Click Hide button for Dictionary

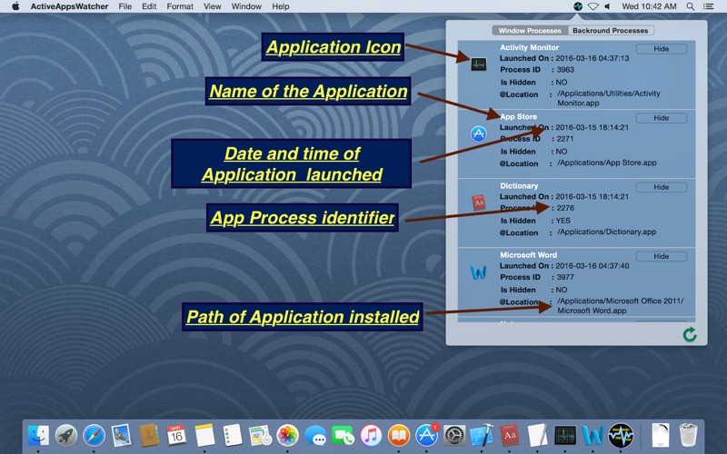point(662,187)
